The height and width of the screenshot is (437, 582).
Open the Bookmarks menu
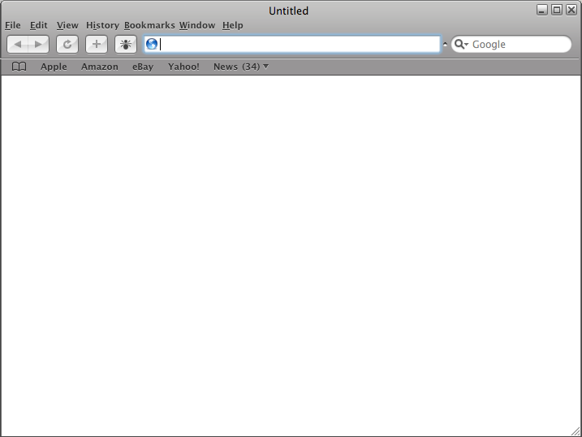tap(149, 25)
